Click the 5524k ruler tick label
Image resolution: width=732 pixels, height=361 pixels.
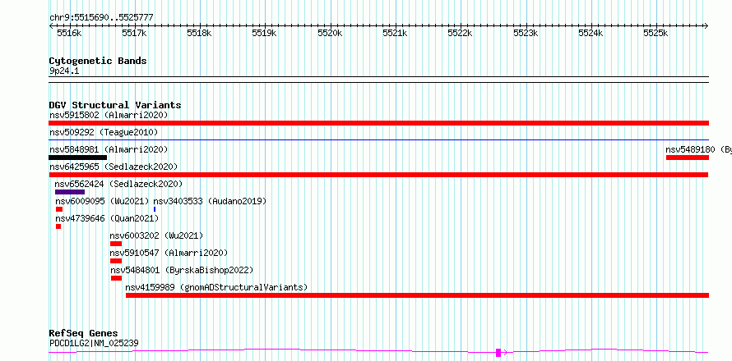591,33
